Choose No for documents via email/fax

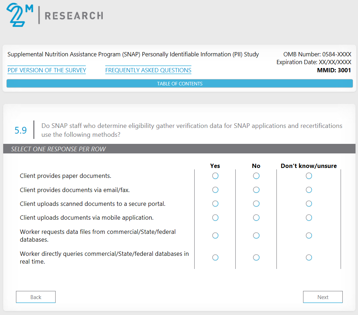coord(256,190)
